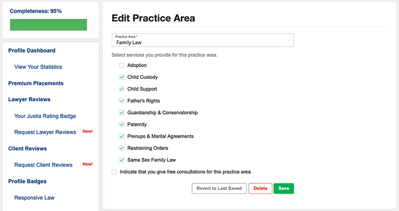This screenshot has width=399, height=211.
Task: Open the Premium Placements section
Action: pyautogui.click(x=36, y=83)
